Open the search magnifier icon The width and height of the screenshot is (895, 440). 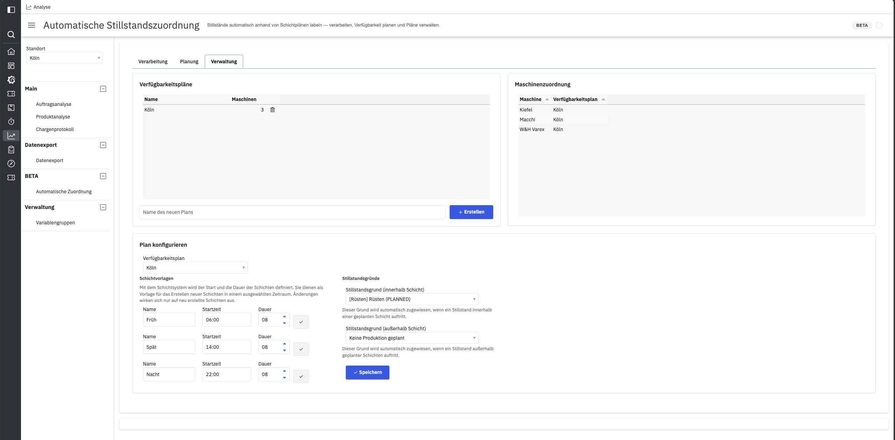click(11, 34)
